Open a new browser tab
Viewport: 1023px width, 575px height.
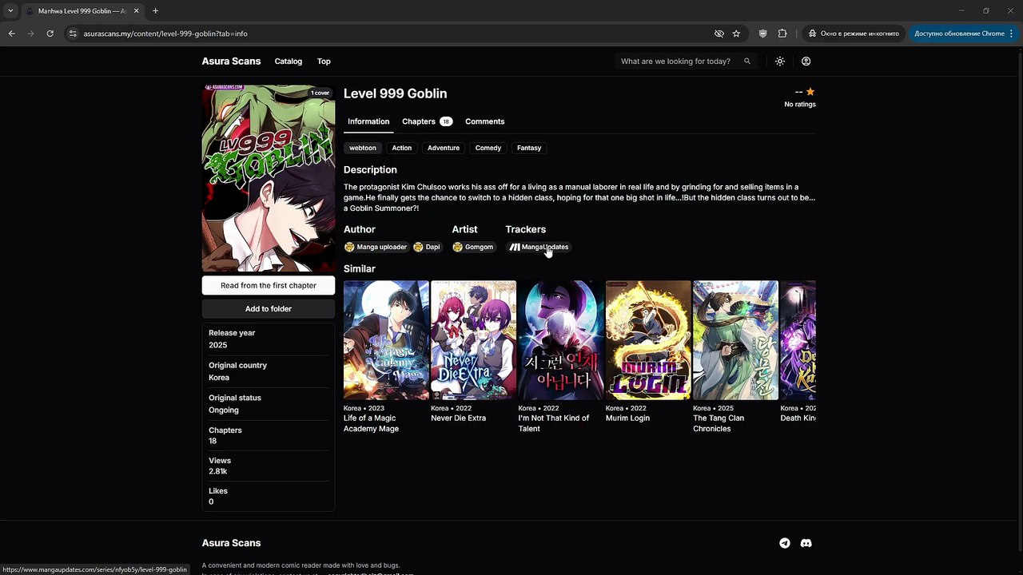(x=155, y=11)
